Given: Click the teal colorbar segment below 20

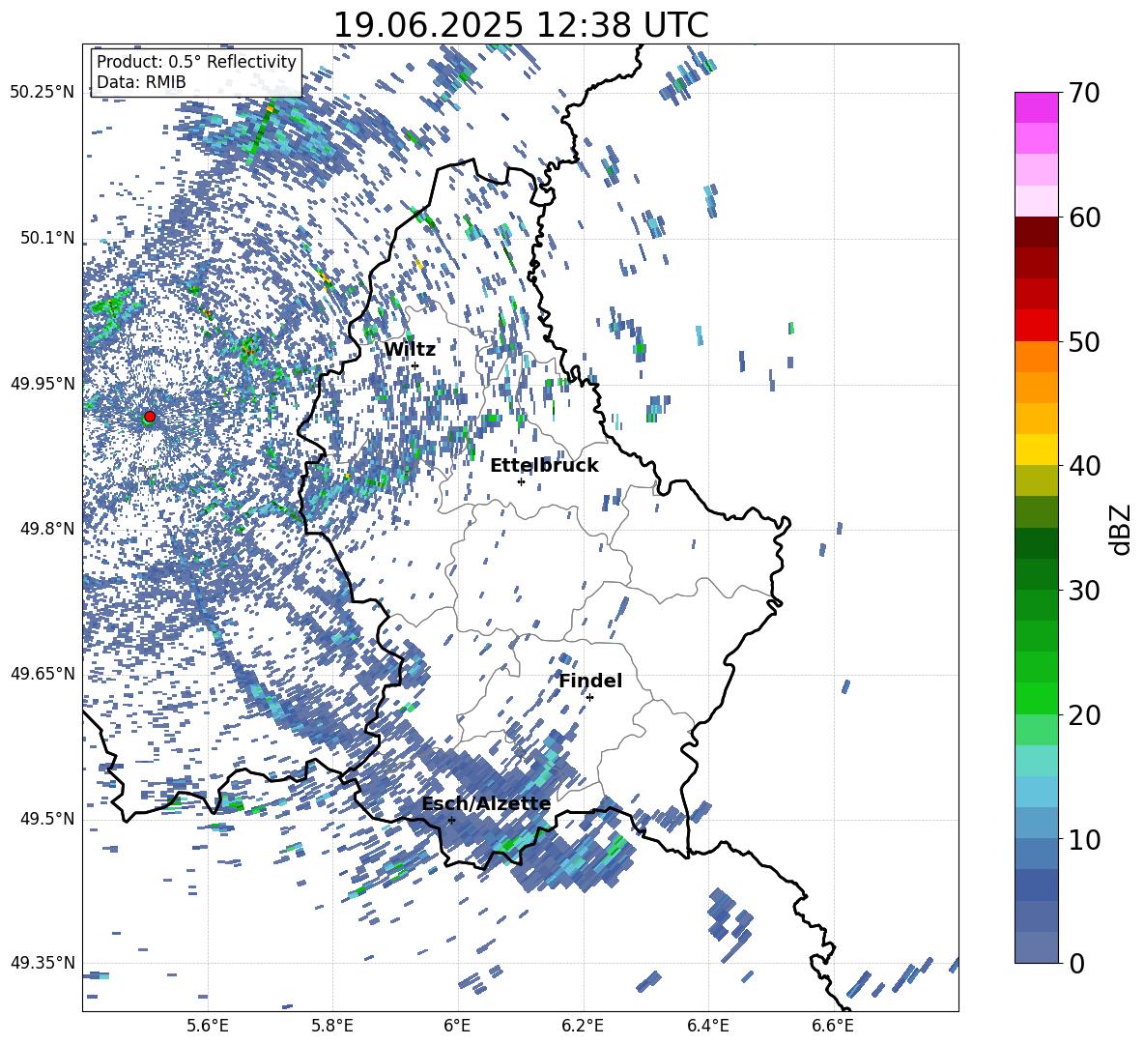Looking at the screenshot, I should tap(1036, 761).
